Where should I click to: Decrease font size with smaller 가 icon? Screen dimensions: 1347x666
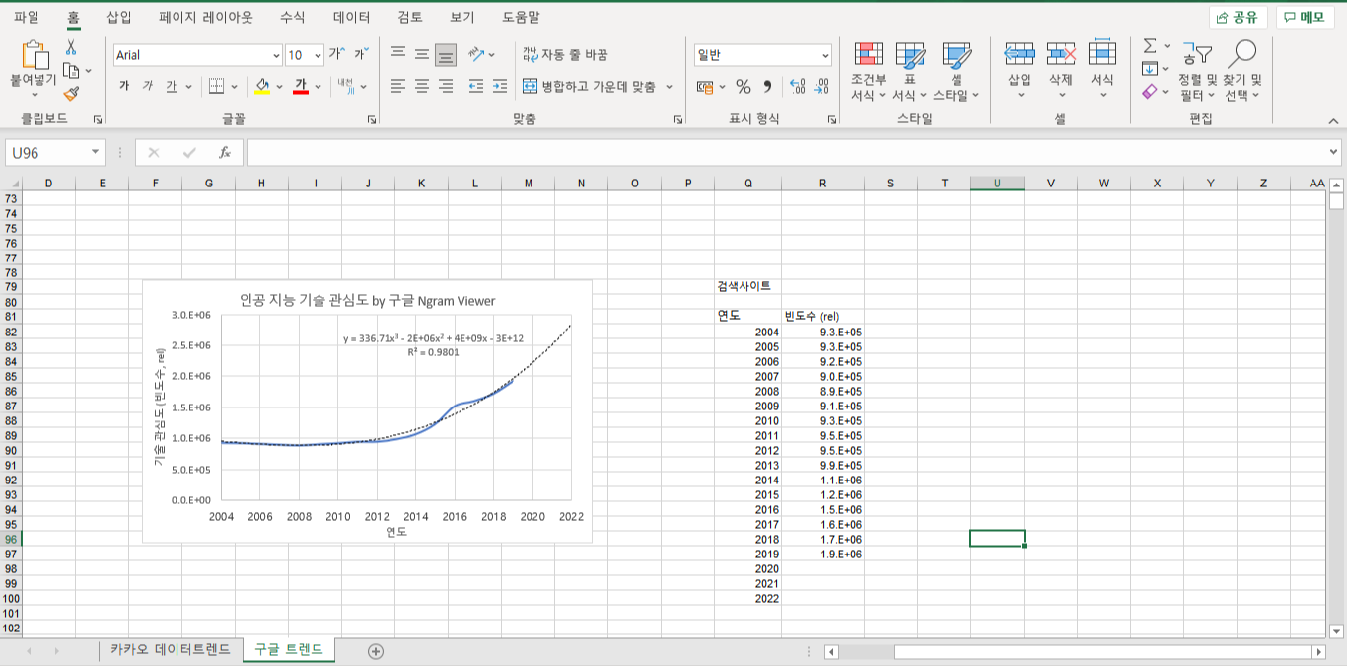click(x=360, y=55)
